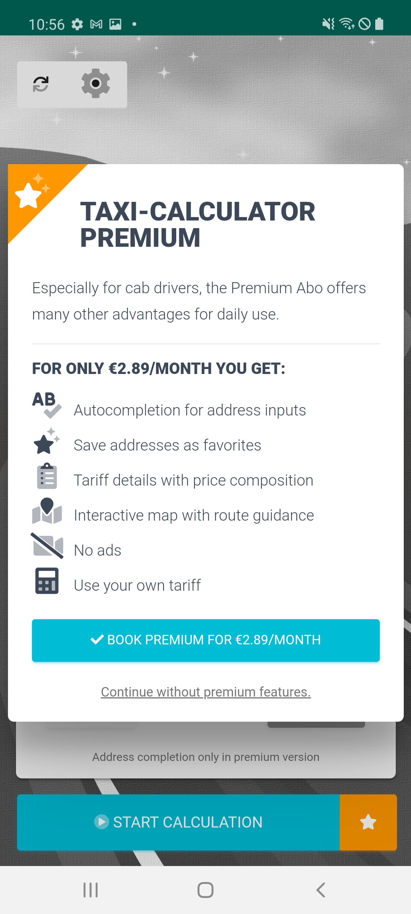The width and height of the screenshot is (411, 914).
Task: Open the recent apps navigation button
Action: 91,890
